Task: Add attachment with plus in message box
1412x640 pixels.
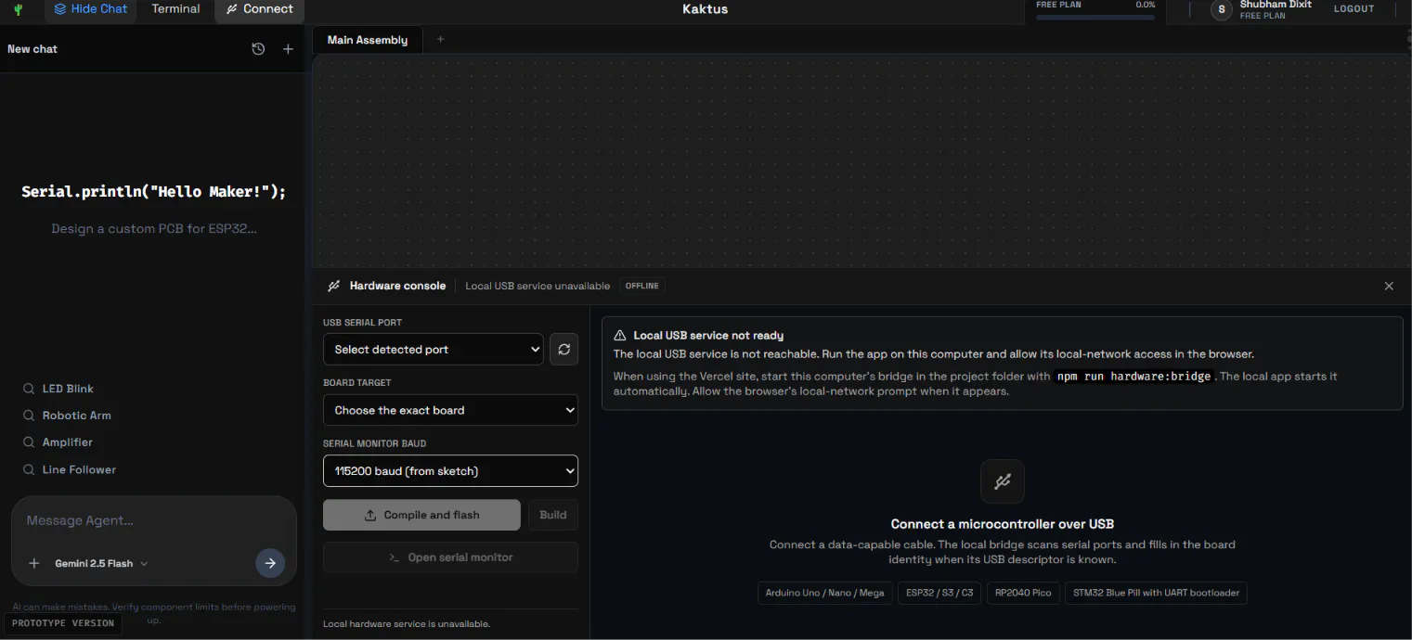Action: pos(34,563)
